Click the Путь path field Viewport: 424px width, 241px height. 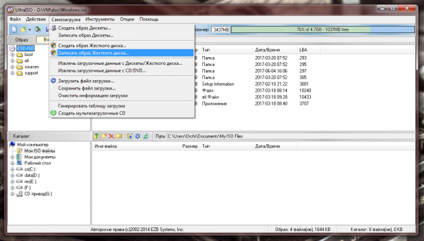click(290, 136)
